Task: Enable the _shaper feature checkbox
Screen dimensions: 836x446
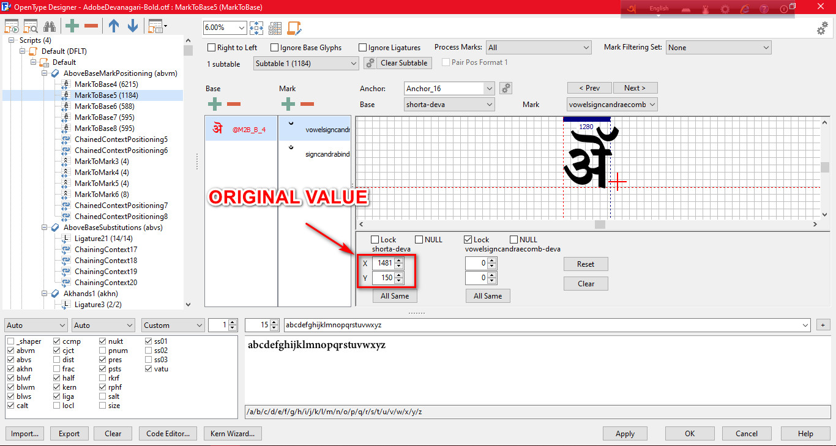Action: [11, 341]
